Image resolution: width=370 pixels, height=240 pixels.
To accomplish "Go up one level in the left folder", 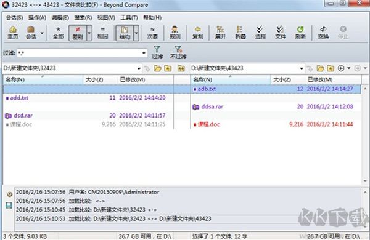I will (168, 68).
